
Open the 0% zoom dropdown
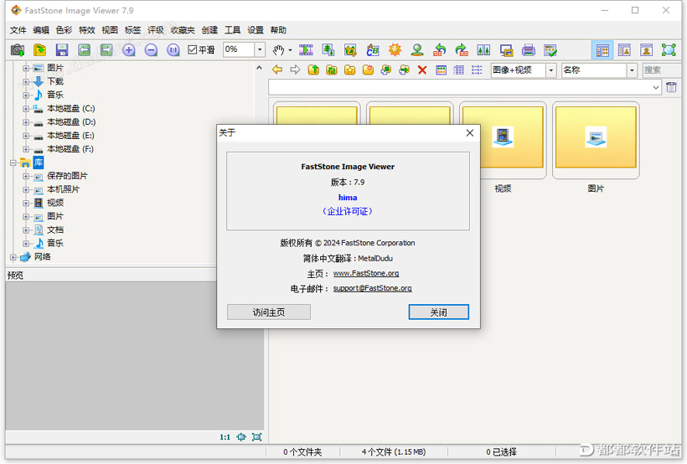[x=260, y=49]
